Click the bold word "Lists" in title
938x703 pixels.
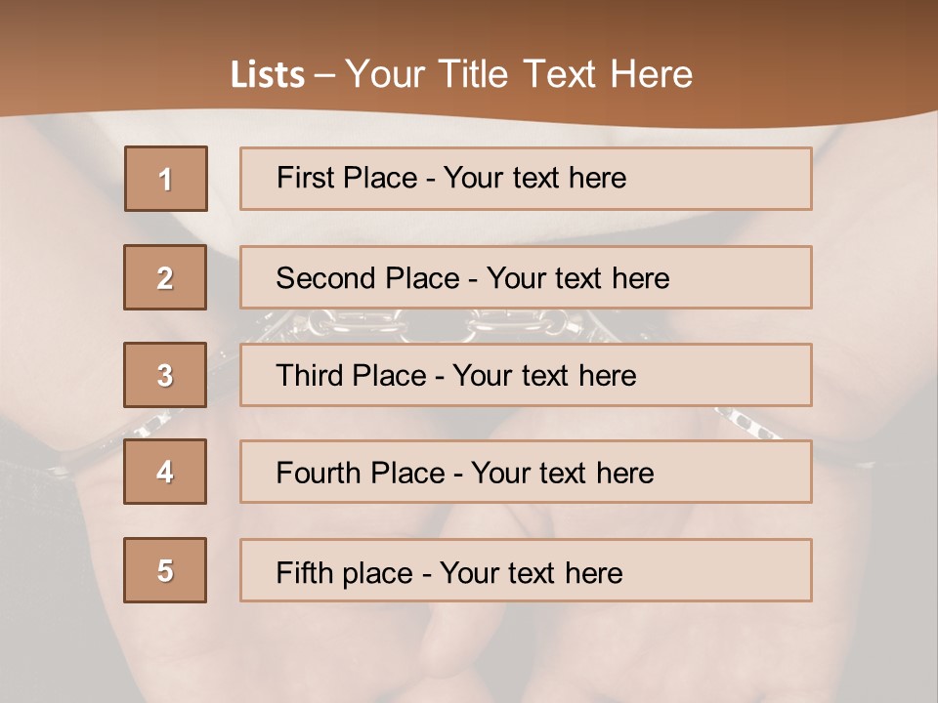click(268, 74)
